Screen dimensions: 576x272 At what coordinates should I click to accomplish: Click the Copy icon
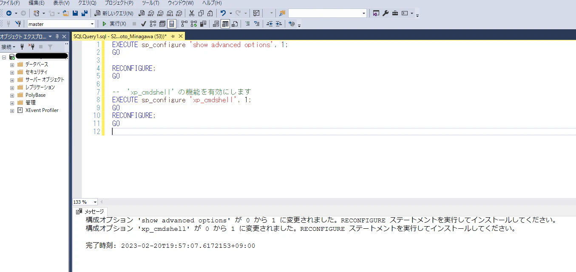pyautogui.click(x=201, y=13)
